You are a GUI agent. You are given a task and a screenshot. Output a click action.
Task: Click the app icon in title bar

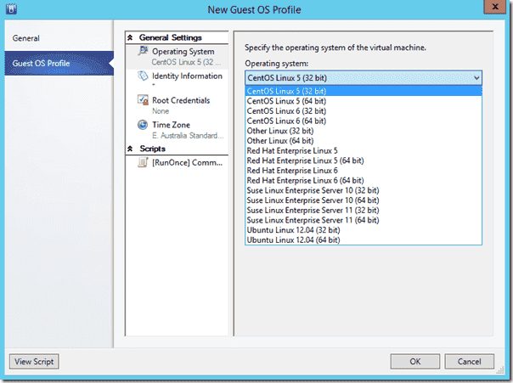11,8
